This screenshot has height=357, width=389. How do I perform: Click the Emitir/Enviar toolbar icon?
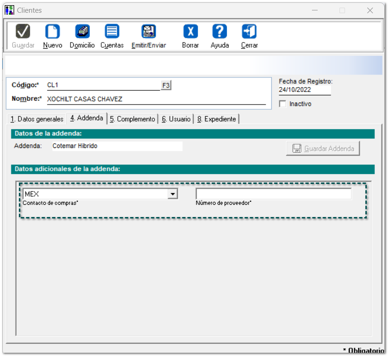[x=148, y=32]
